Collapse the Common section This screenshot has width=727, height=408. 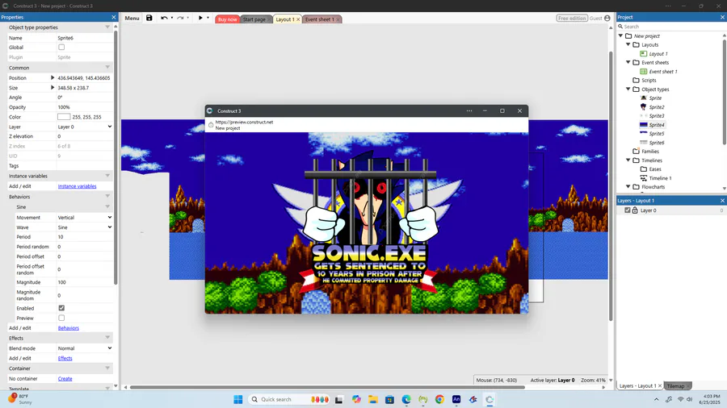click(x=107, y=68)
